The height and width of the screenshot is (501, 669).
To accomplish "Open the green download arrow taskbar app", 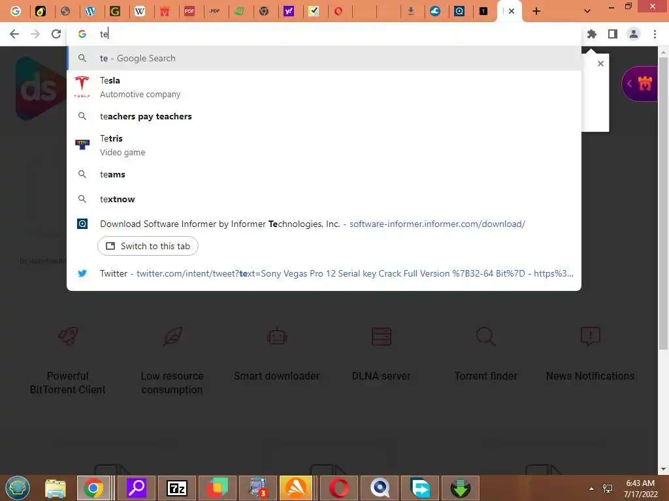I will [461, 488].
